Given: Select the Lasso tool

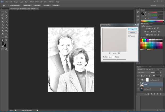Looking at the screenshot, I should pos(2,15).
